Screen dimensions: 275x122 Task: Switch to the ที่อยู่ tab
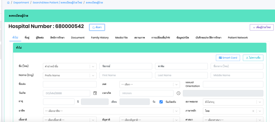[27, 38]
